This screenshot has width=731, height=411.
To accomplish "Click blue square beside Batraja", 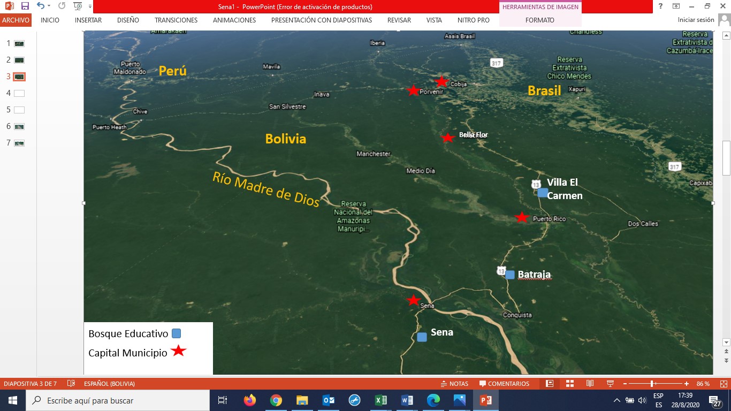I will pos(510,275).
